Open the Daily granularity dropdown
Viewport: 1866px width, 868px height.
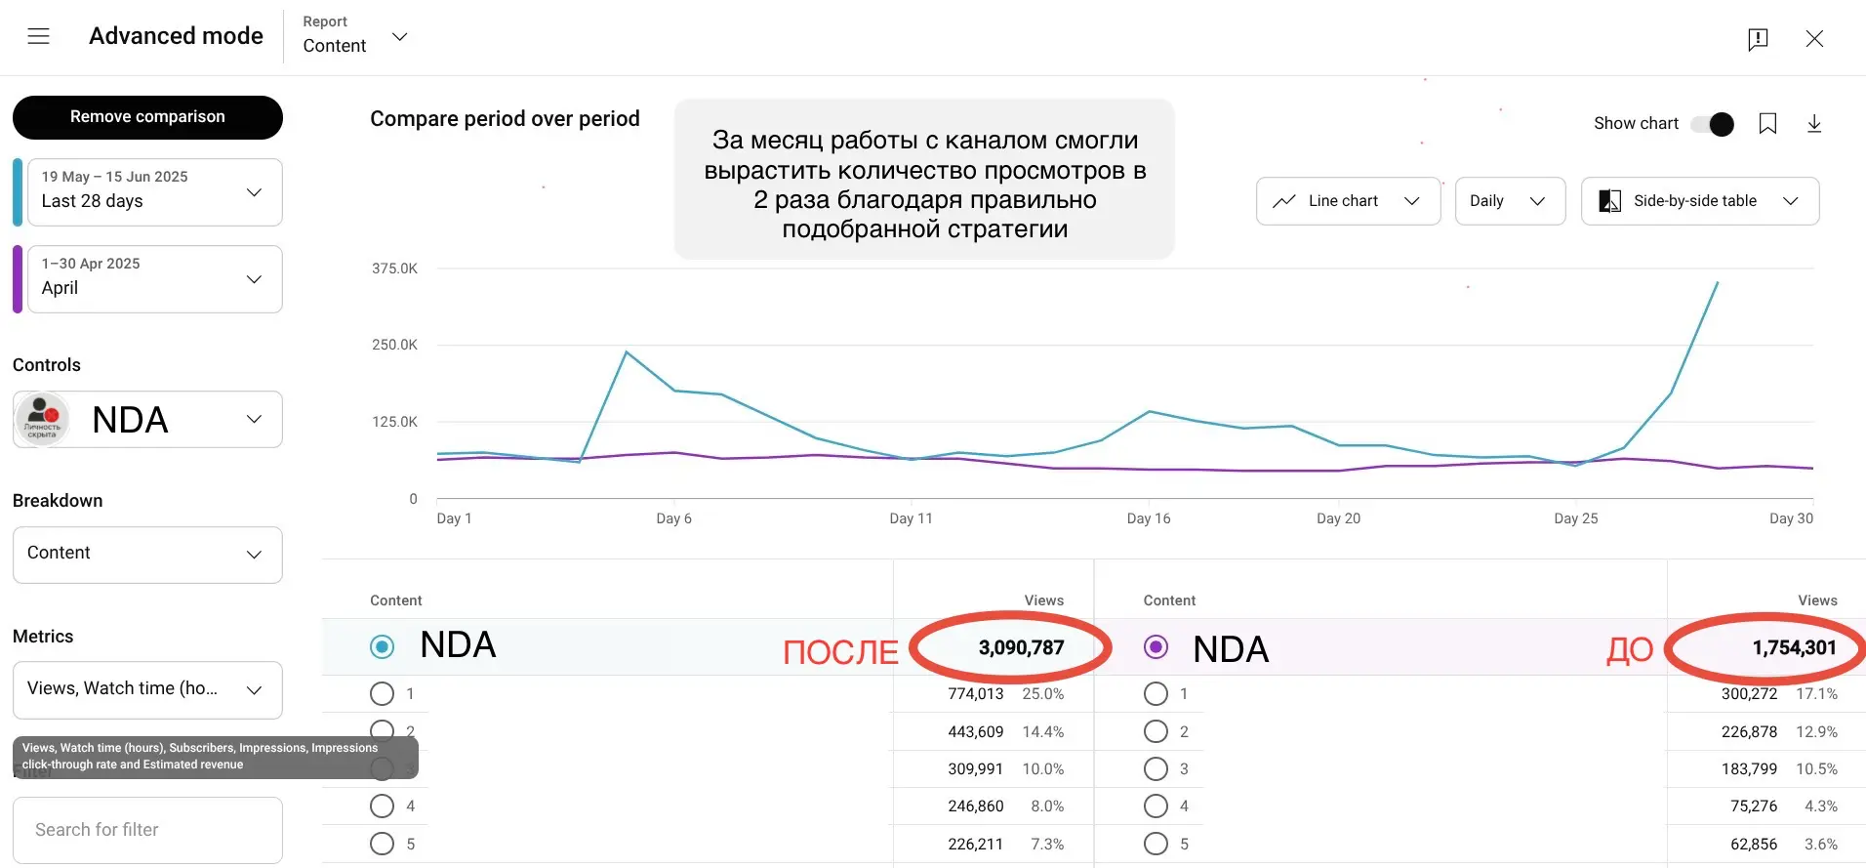(1510, 201)
